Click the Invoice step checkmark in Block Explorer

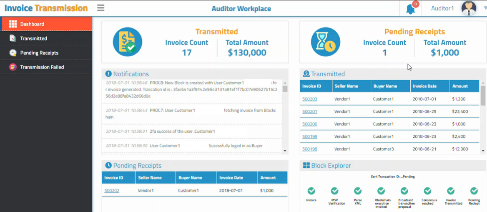pyautogui.click(x=311, y=191)
